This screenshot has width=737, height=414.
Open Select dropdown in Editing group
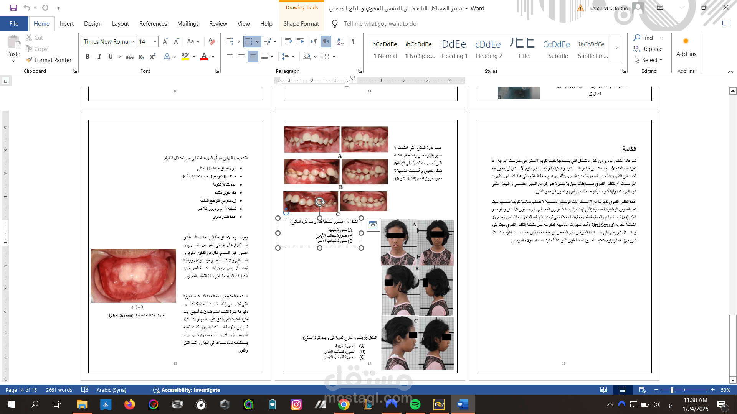(649, 60)
